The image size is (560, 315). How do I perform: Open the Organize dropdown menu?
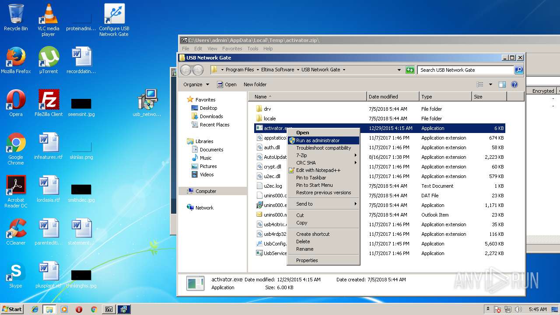[196, 84]
